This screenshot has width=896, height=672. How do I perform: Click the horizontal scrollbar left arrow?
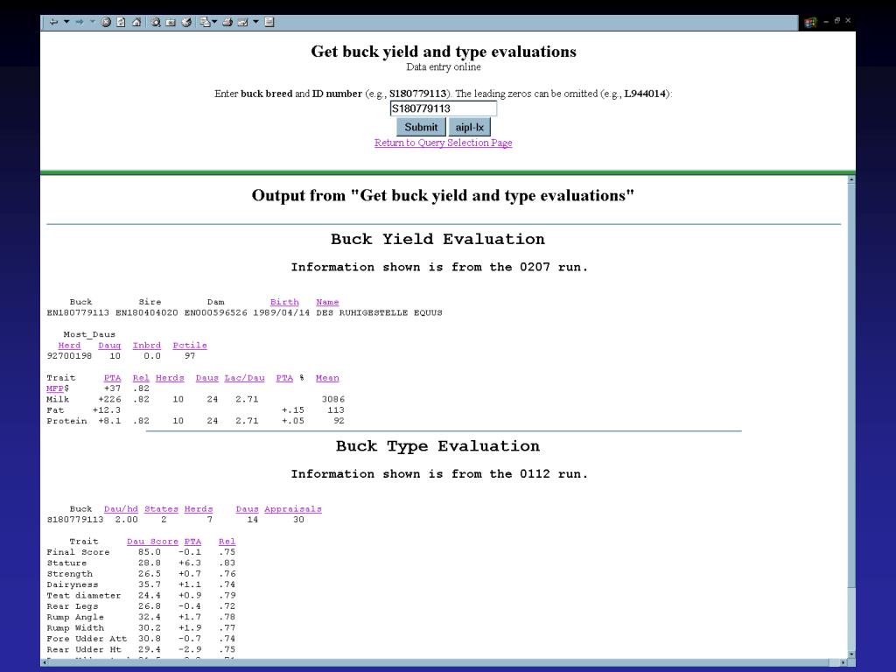[45, 662]
